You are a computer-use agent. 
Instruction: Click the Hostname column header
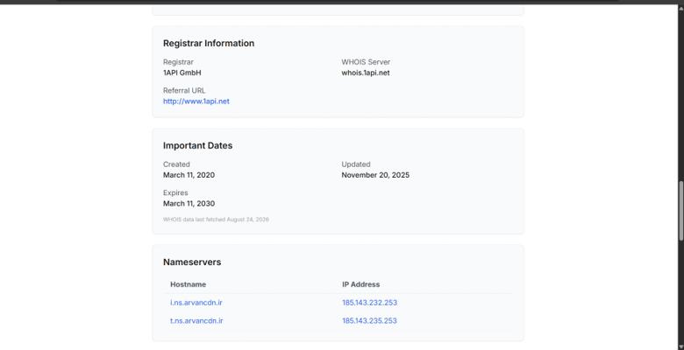(x=188, y=284)
